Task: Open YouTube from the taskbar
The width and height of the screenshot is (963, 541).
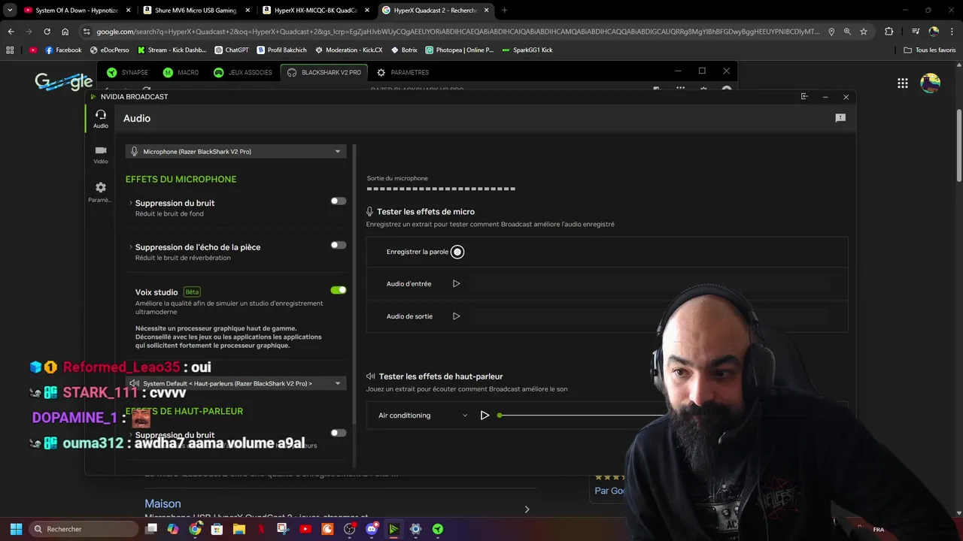Action: pyautogui.click(x=305, y=529)
